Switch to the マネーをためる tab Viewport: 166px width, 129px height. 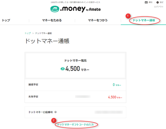click(x=52, y=20)
